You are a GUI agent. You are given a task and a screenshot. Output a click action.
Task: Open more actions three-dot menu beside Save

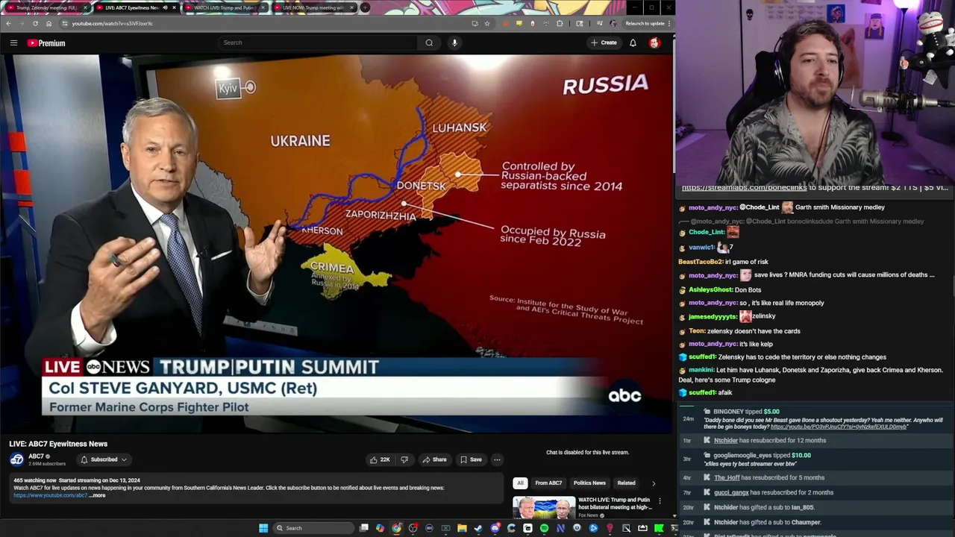(497, 459)
